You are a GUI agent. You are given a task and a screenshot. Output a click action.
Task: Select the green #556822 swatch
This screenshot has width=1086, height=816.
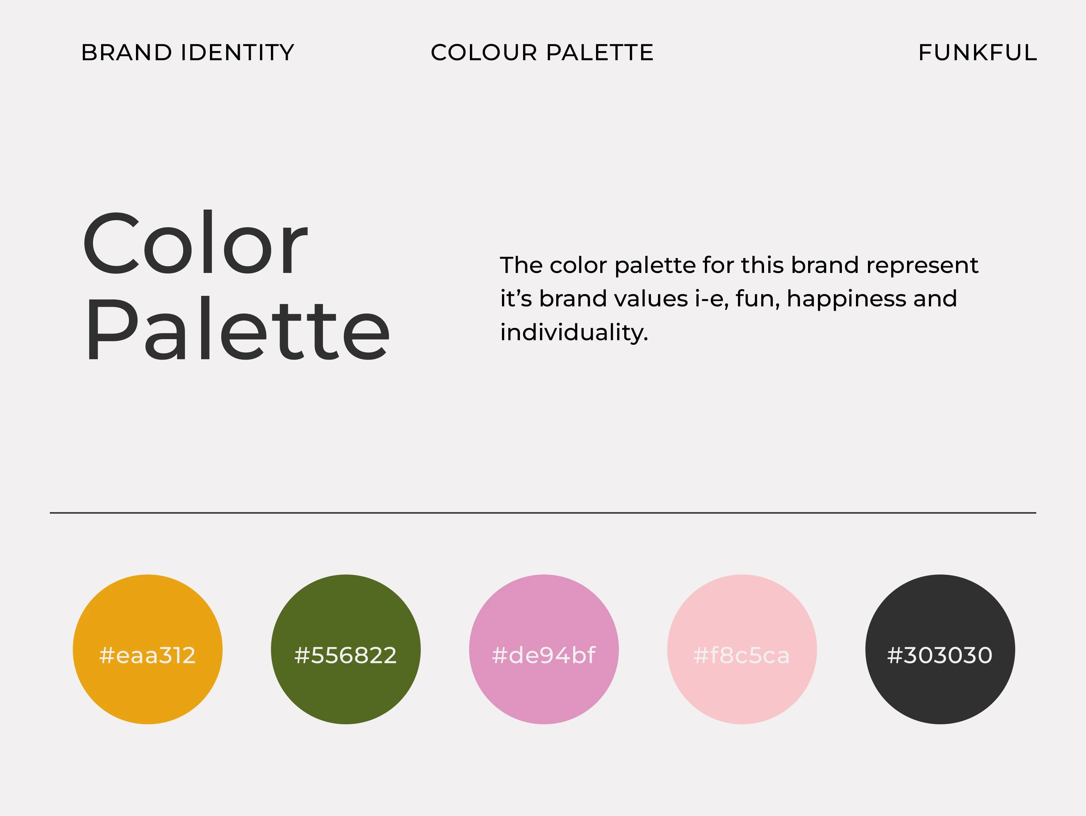click(x=346, y=649)
